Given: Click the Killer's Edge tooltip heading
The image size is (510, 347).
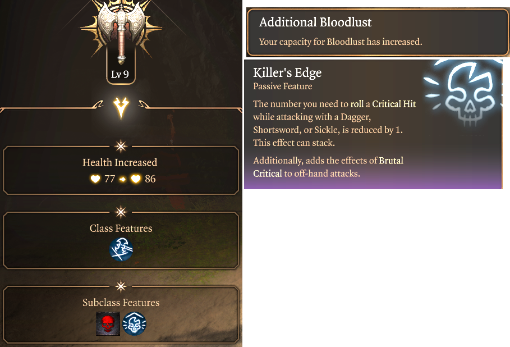Looking at the screenshot, I should click(287, 73).
